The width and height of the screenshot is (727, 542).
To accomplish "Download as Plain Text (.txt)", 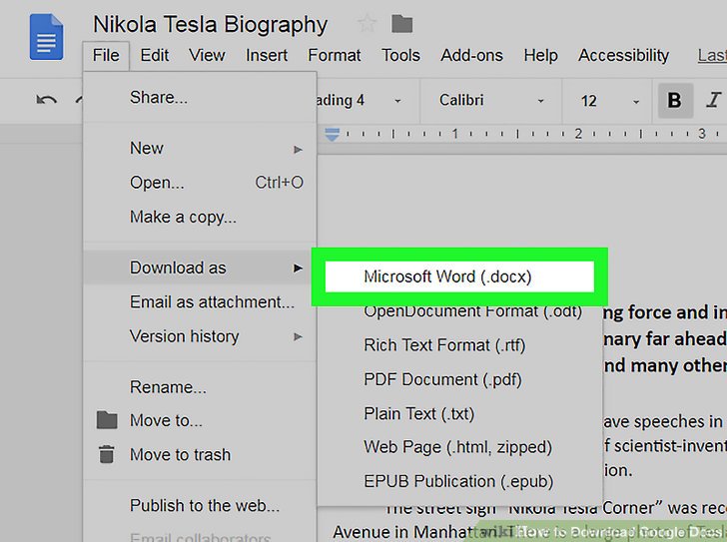I will coord(459,413).
